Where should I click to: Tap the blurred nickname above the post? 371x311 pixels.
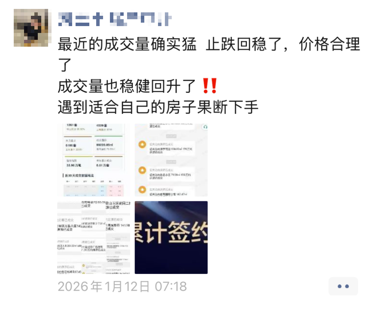pyautogui.click(x=115, y=19)
